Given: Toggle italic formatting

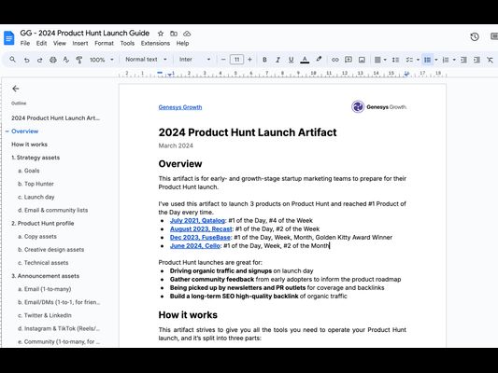Looking at the screenshot, I should click(277, 60).
